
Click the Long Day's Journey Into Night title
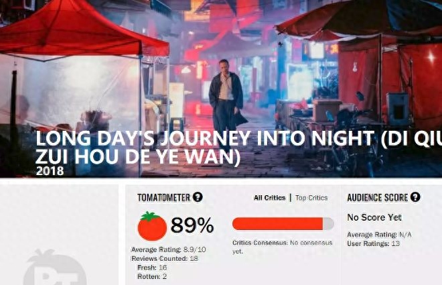click(x=238, y=148)
